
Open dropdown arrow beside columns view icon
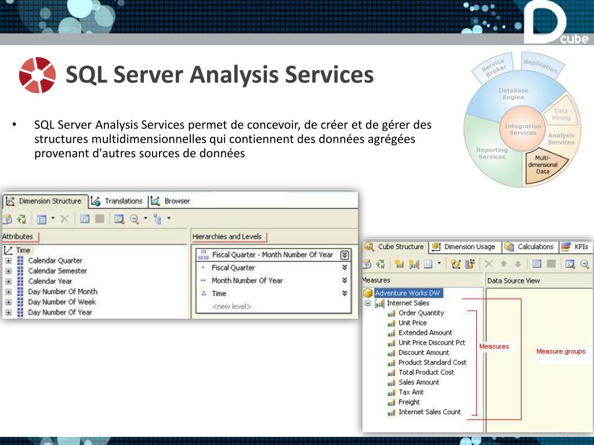point(439,263)
